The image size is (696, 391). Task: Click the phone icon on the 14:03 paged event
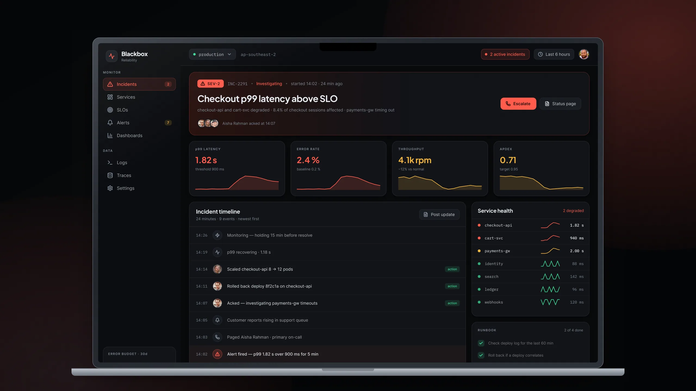(x=217, y=337)
